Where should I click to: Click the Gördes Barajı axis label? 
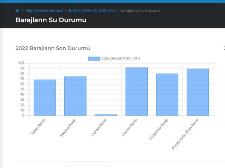coord(99,127)
